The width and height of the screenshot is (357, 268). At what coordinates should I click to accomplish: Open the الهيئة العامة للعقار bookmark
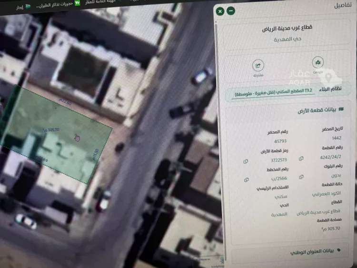[x=100, y=2]
